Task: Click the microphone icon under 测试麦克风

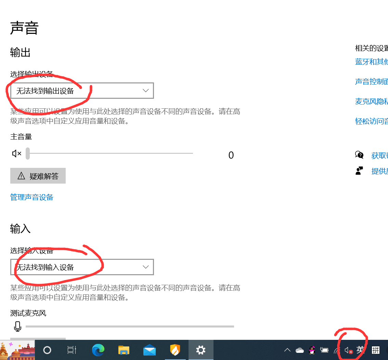Action: click(17, 326)
